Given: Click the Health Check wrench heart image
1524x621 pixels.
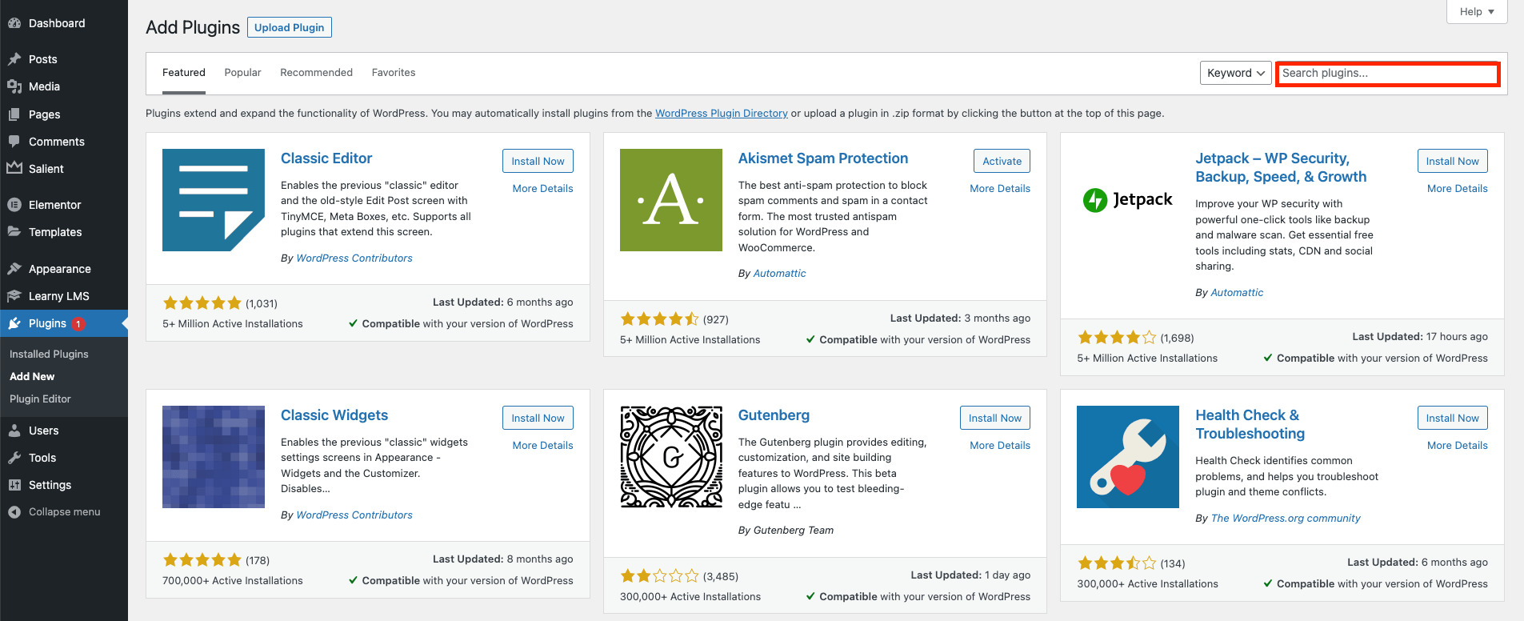Looking at the screenshot, I should pos(1128,457).
